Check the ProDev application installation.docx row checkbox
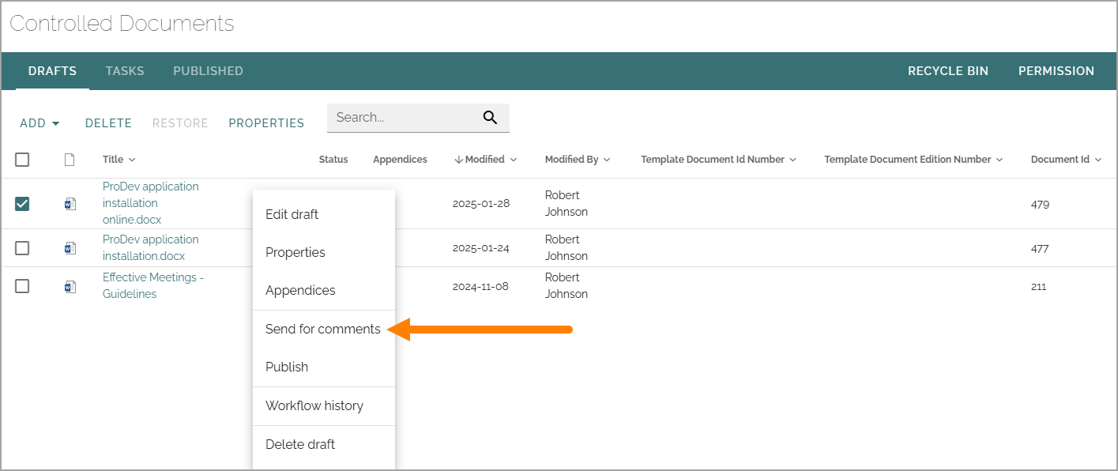Viewport: 1118px width, 471px height. point(22,248)
